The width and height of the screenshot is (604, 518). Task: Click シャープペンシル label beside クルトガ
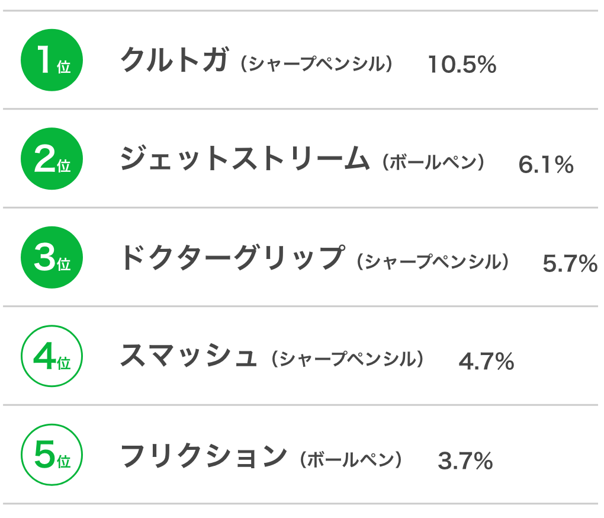point(317,64)
